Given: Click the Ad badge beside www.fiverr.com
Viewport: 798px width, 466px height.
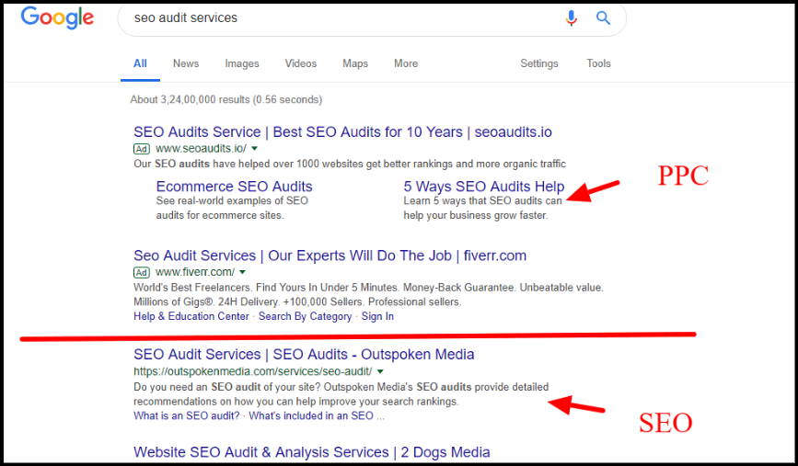Looking at the screenshot, I should [x=142, y=272].
